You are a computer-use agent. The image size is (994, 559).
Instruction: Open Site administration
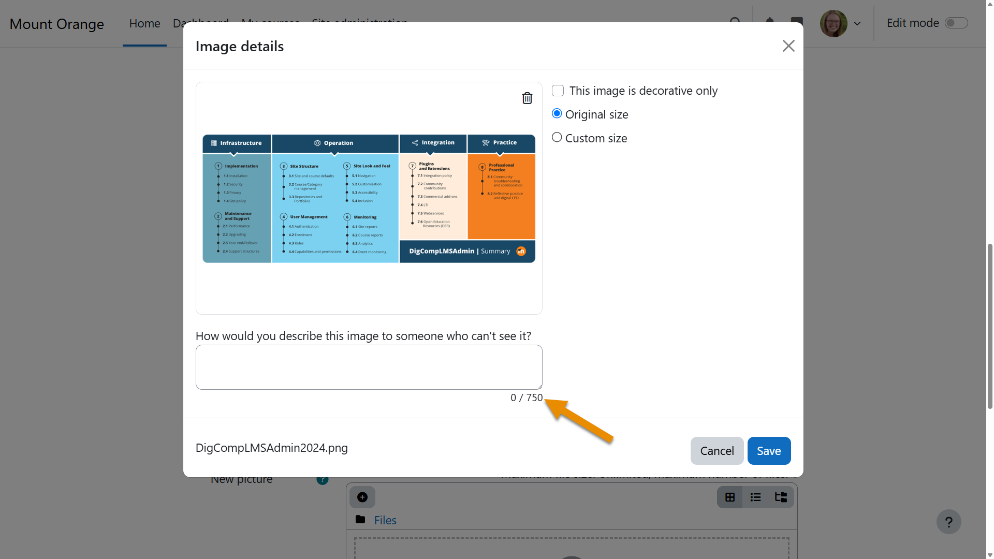[359, 23]
